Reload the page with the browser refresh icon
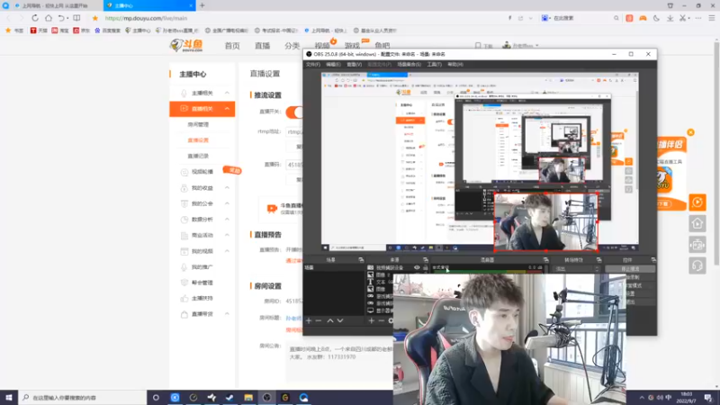720x405 pixels. pos(35,18)
